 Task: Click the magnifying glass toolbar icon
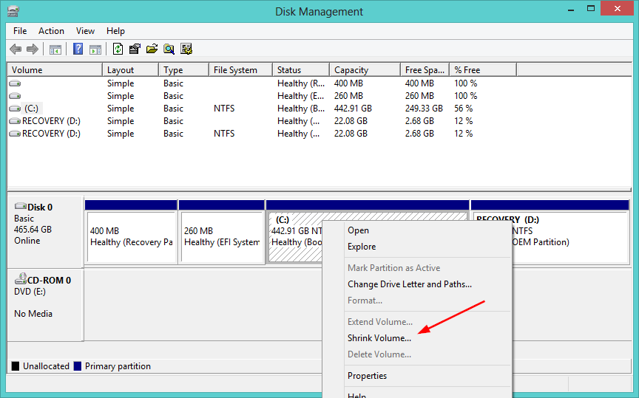(169, 49)
